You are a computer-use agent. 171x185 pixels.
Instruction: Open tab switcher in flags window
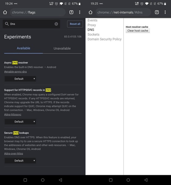point(71,12)
